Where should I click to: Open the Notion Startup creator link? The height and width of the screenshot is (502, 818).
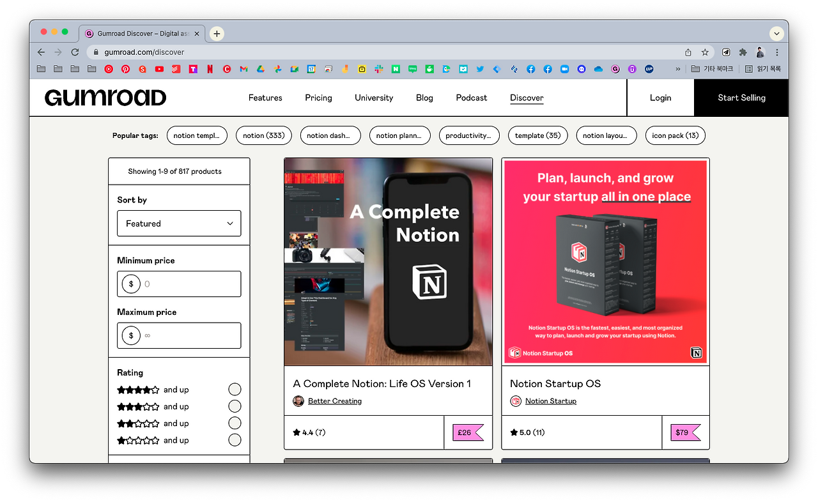pyautogui.click(x=551, y=401)
